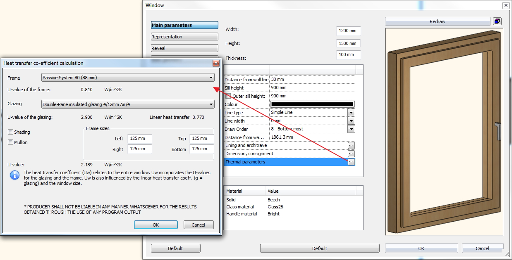
Task: Close the Heat transfer co-efficient calculation dialog
Action: (215, 63)
